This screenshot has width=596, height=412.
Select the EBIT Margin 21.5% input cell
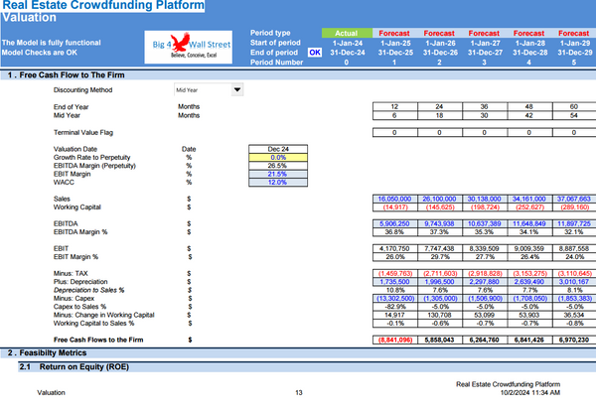277,174
